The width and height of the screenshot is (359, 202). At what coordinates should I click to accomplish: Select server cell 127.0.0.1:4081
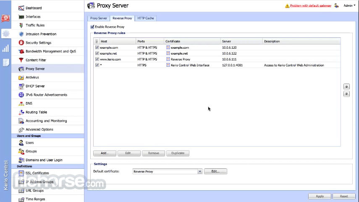(232, 65)
